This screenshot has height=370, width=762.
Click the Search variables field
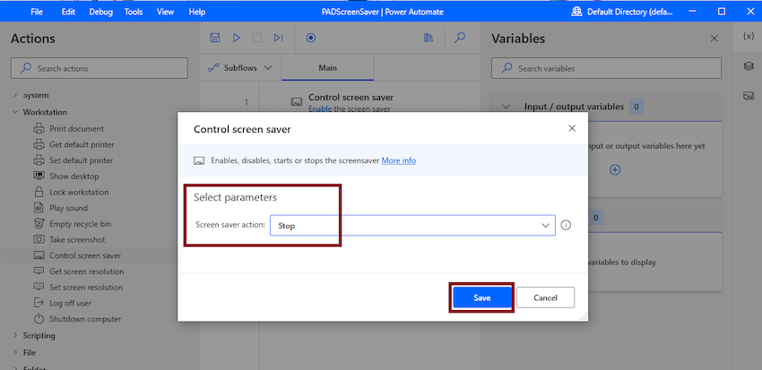click(606, 68)
